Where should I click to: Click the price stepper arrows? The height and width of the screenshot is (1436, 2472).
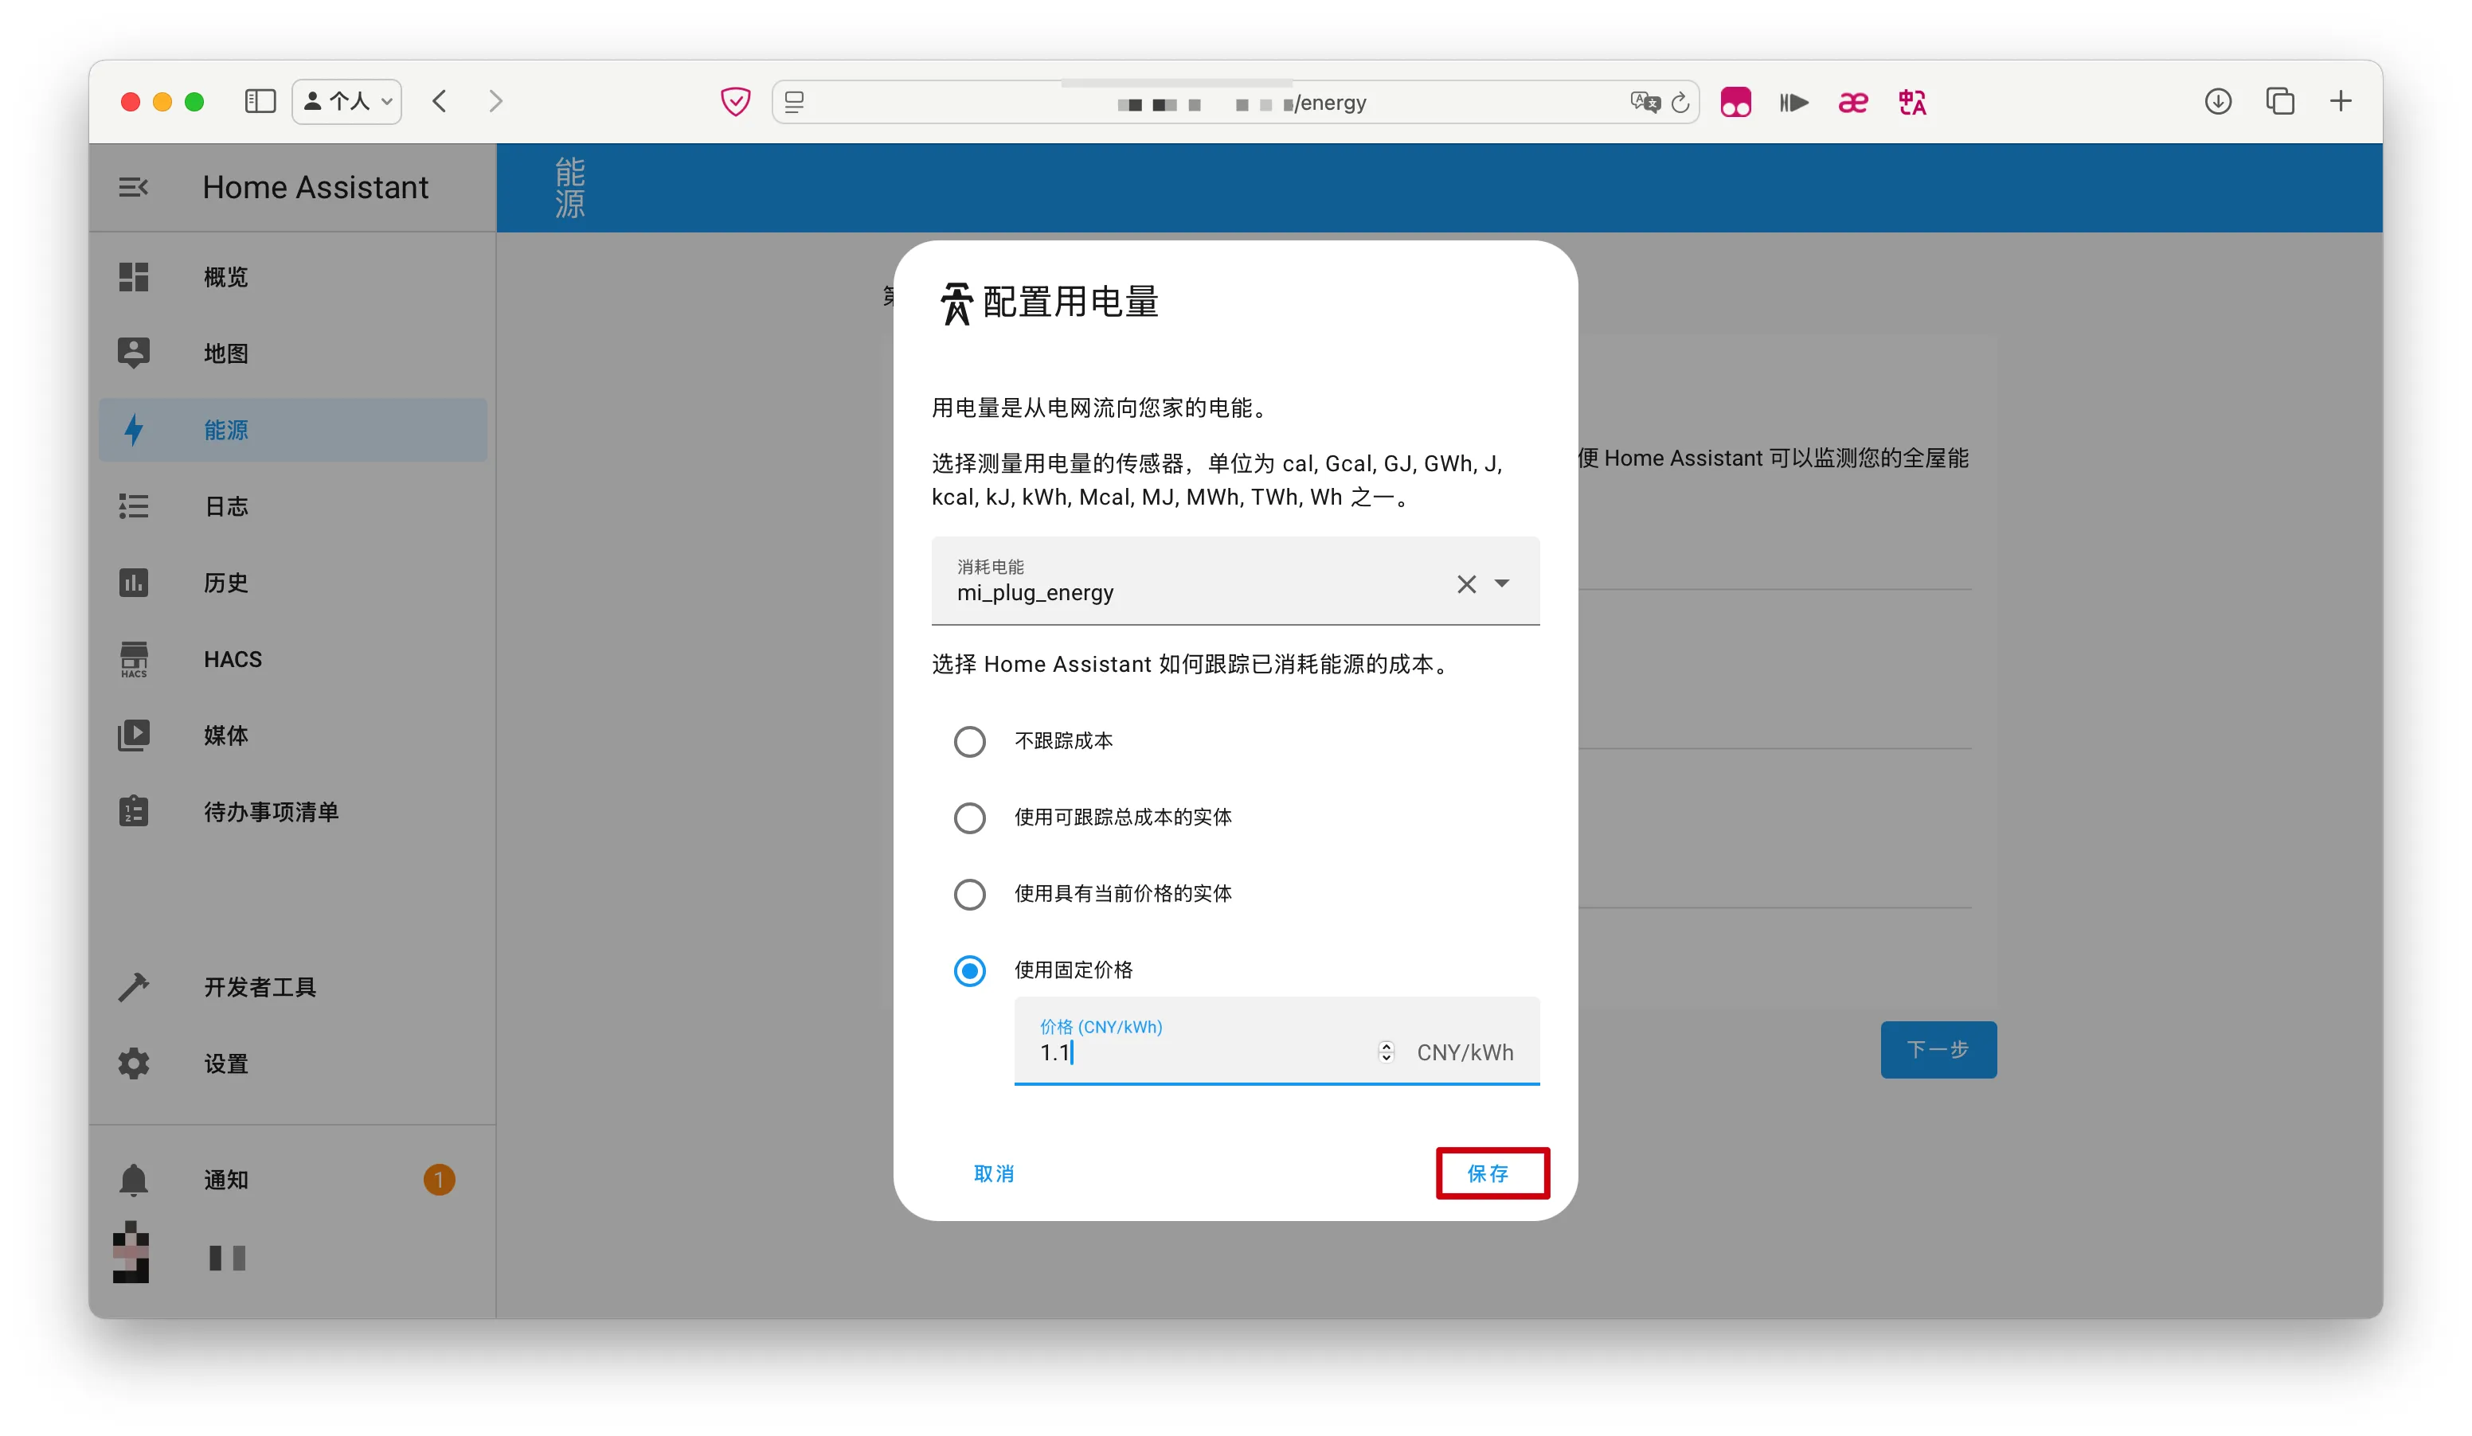[1385, 1052]
